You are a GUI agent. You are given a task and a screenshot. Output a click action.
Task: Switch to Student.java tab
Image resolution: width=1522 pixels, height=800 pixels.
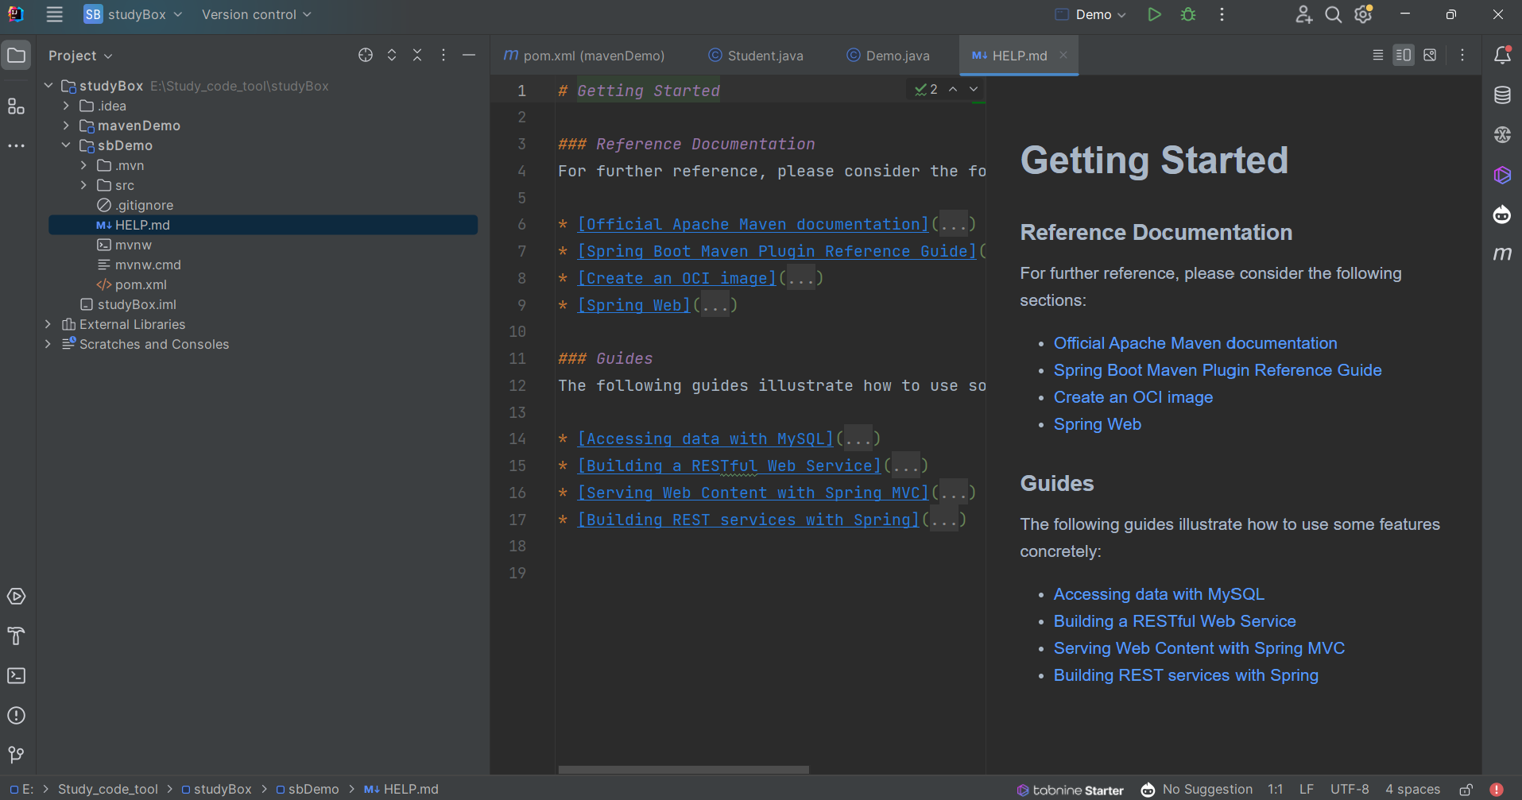click(756, 56)
